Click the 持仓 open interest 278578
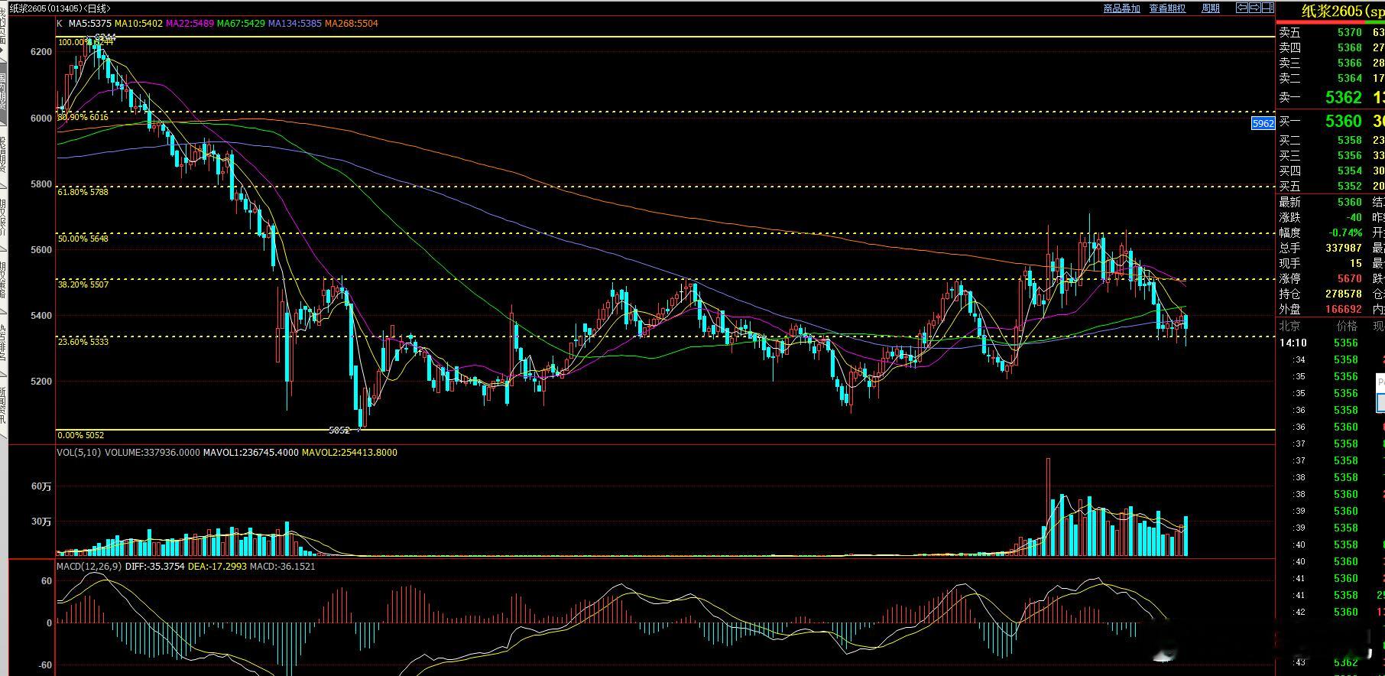The image size is (1385, 676). point(1344,294)
